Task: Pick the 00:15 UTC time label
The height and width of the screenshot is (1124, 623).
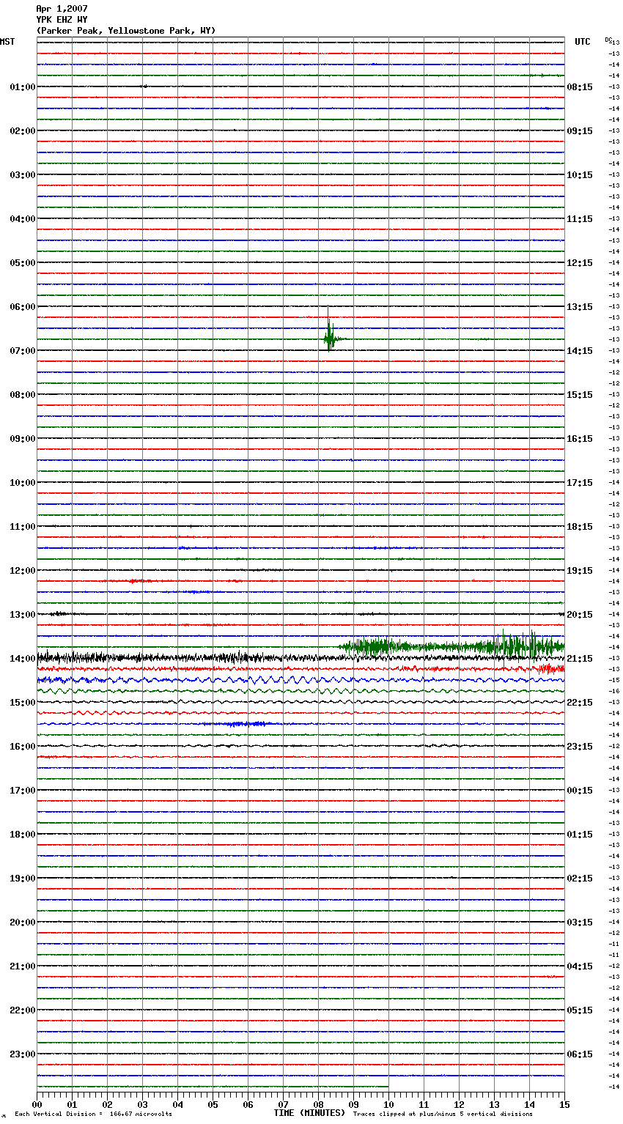Action: 580,791
